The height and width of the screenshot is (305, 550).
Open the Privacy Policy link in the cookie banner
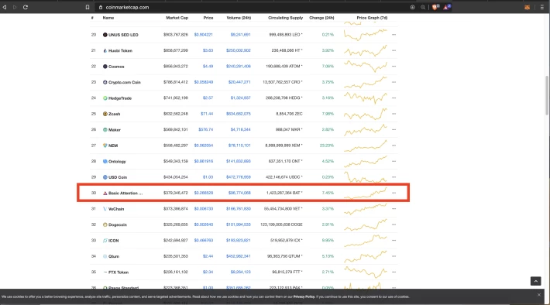(x=304, y=296)
